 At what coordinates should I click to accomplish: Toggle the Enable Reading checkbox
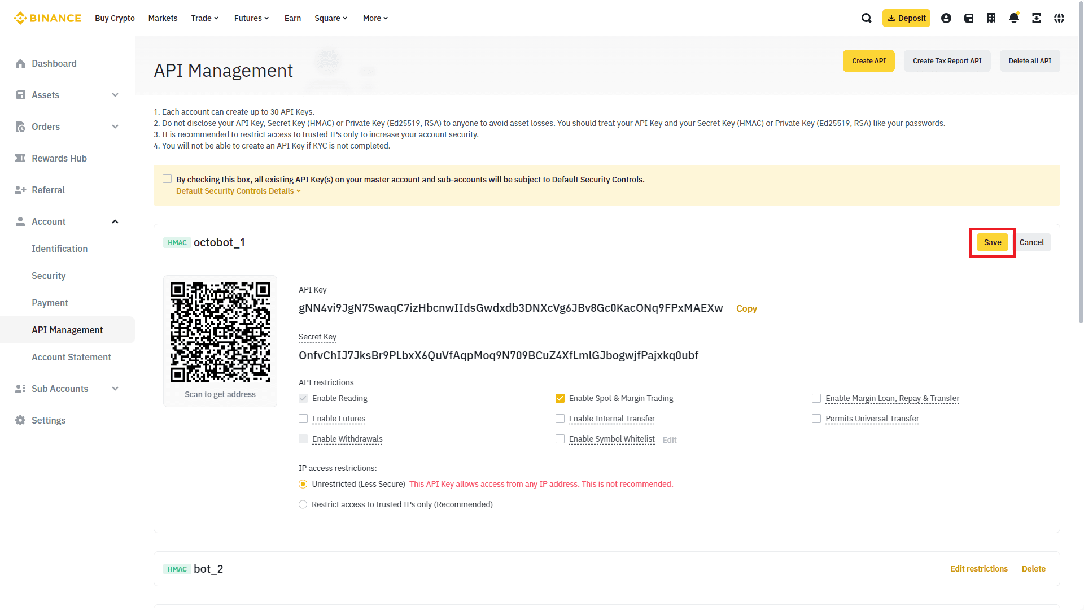coord(303,398)
